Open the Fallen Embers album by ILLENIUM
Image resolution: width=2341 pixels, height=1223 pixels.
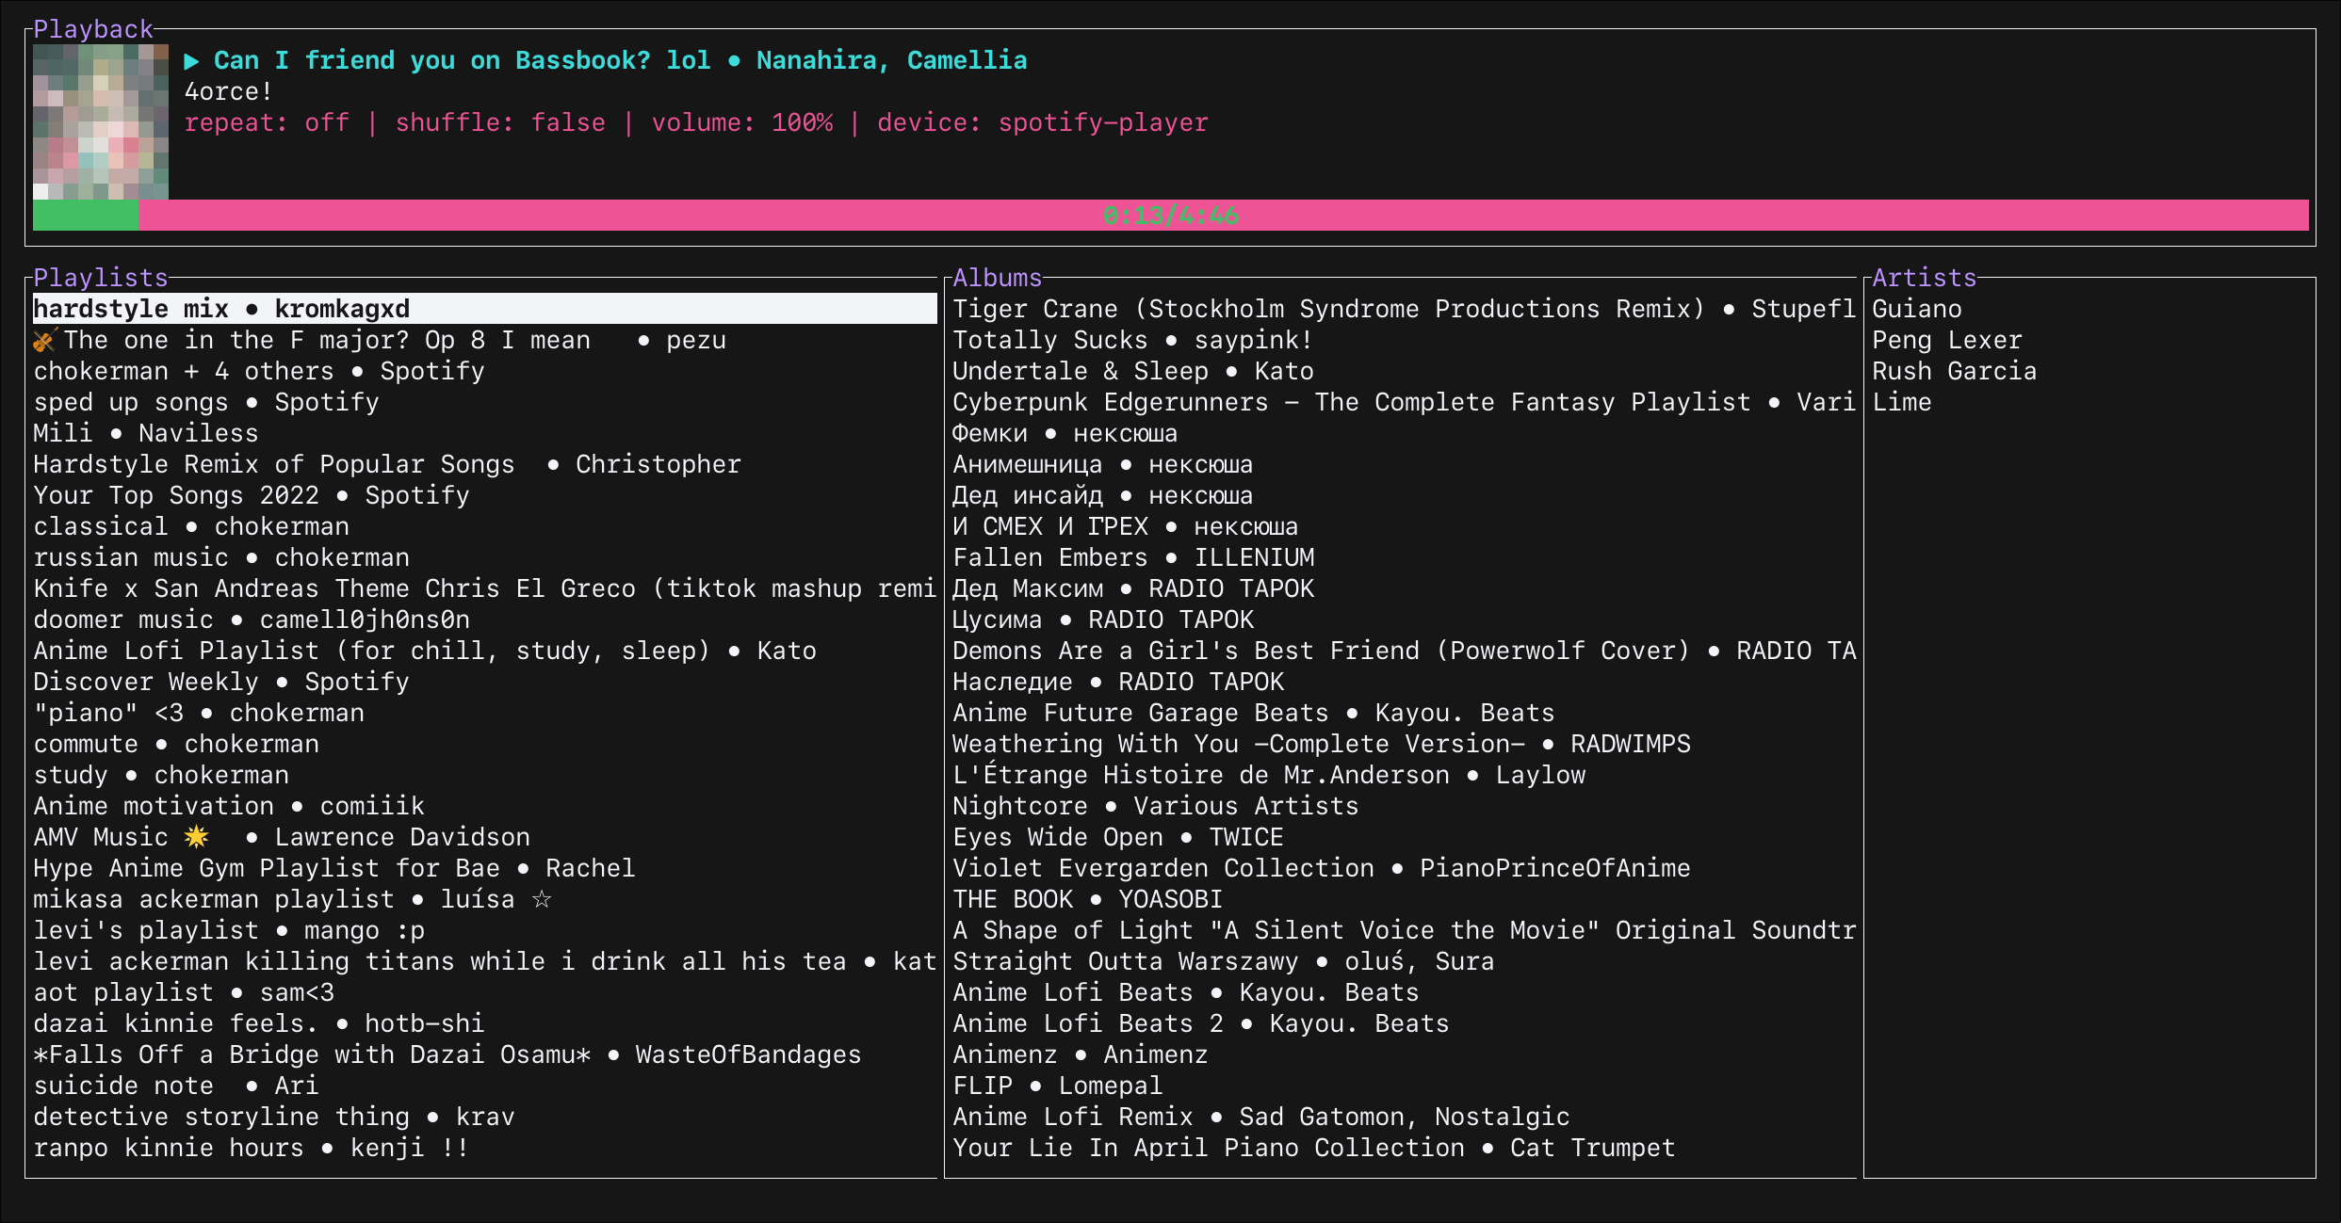pos(1132,557)
